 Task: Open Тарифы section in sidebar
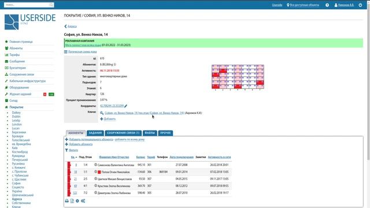14,55
